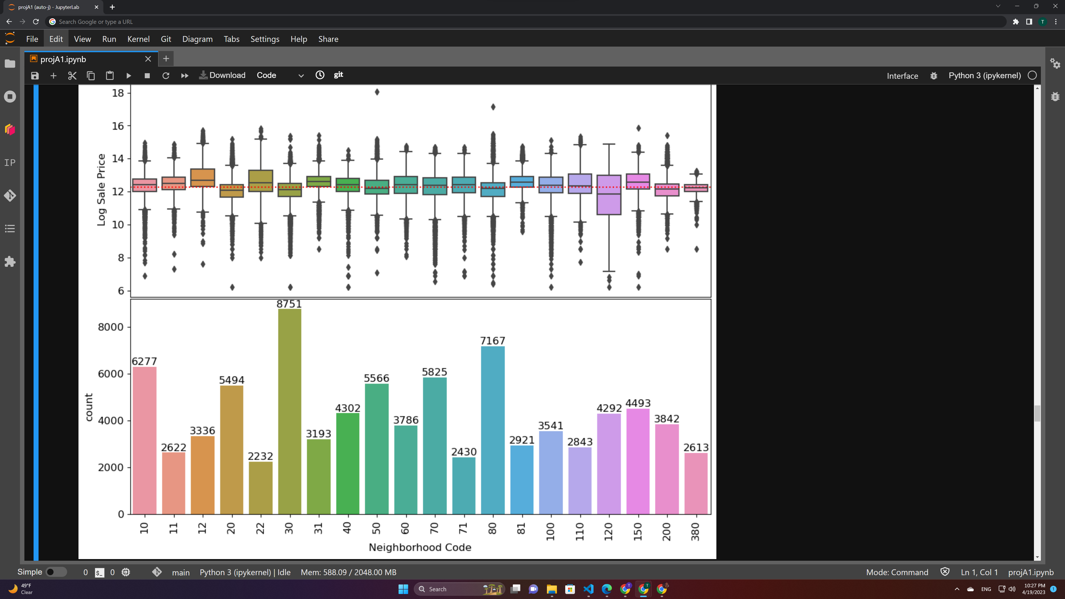The height and width of the screenshot is (599, 1065).
Task: Click the Interface button in the toolbar
Action: 902,76
